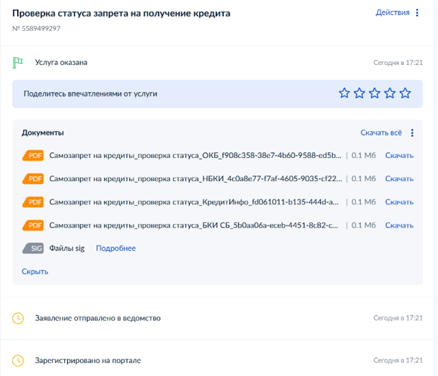
Task: Download the ОКБ status PDF
Action: coord(399,156)
